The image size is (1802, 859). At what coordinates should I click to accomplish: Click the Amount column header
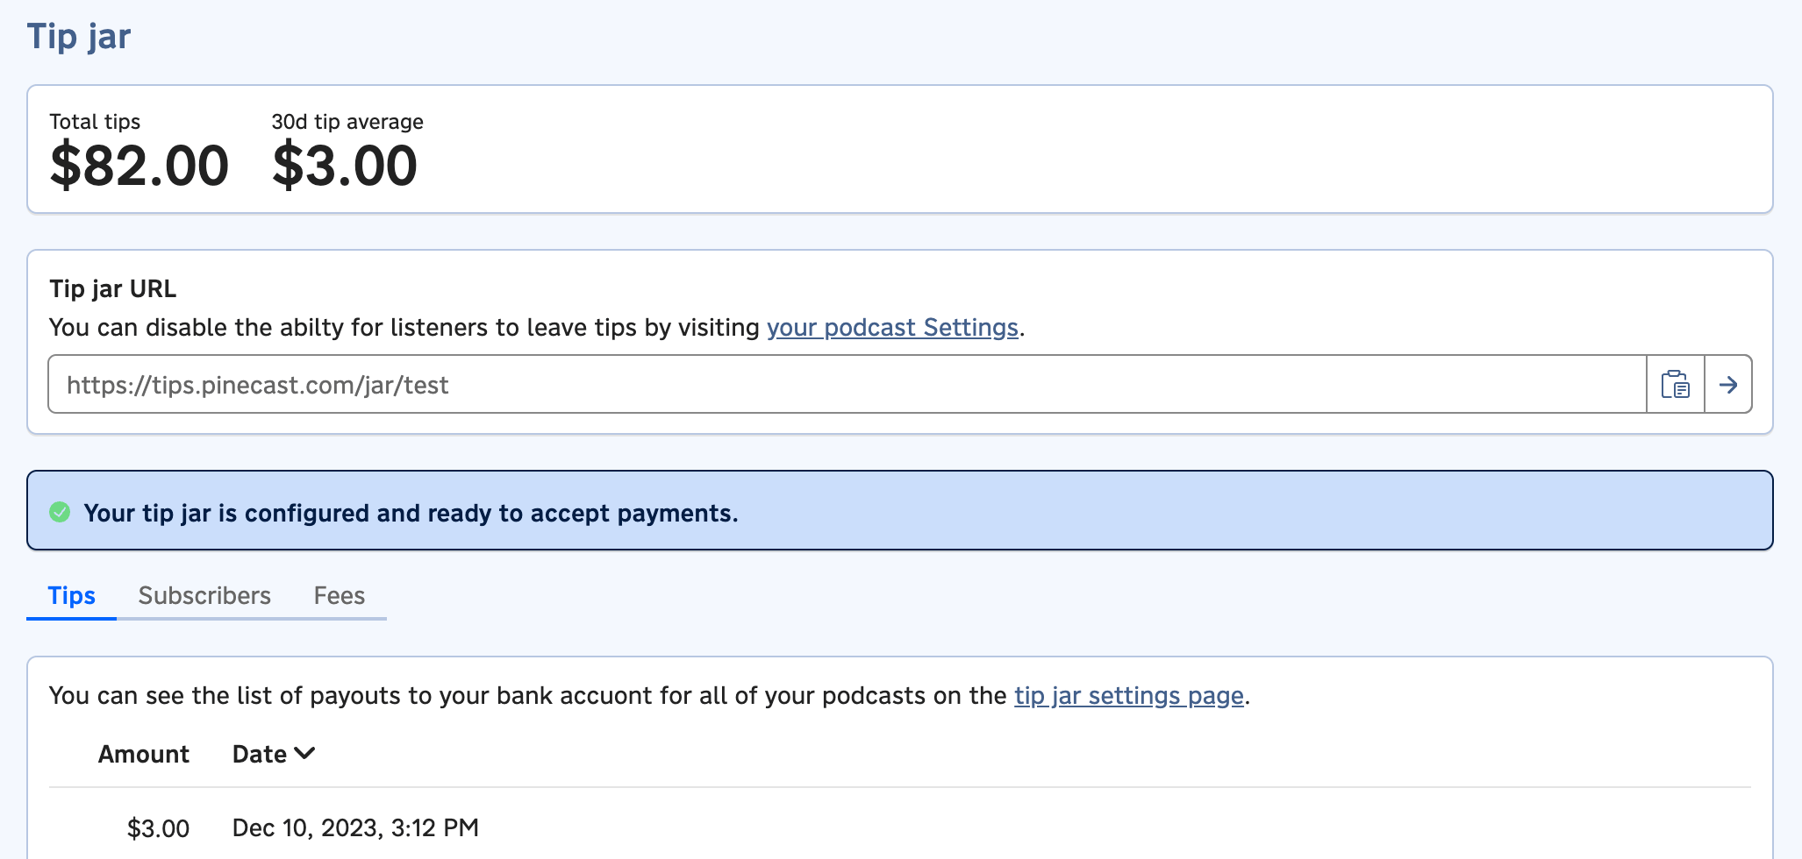tap(144, 754)
